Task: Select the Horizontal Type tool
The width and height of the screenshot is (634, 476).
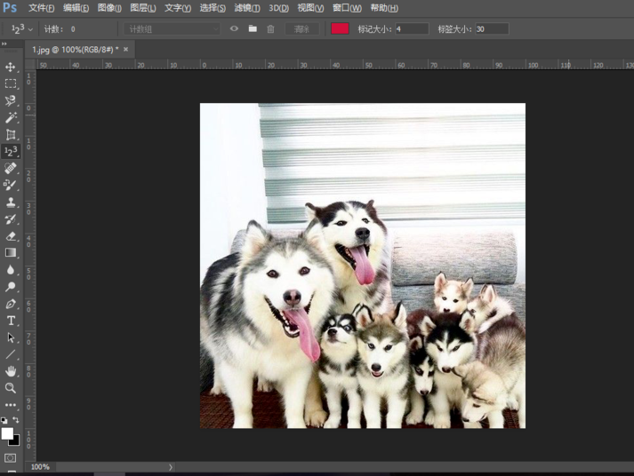Action: [x=11, y=321]
